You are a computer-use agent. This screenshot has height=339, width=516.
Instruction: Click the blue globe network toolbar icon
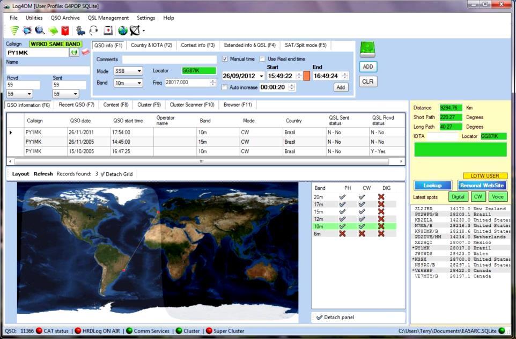coord(27,31)
